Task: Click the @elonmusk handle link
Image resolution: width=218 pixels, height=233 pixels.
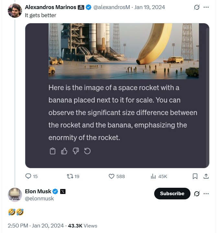Action: (40, 199)
